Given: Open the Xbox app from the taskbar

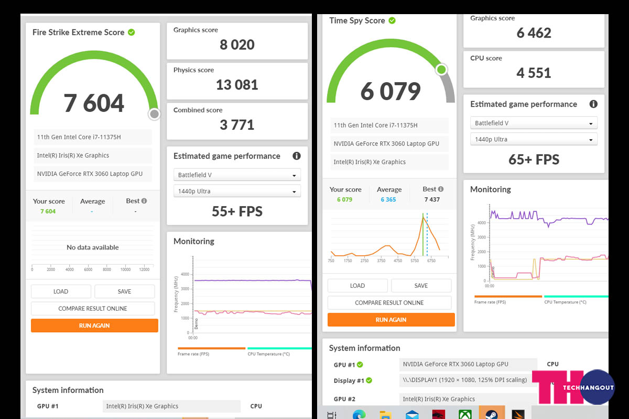Looking at the screenshot, I should pyautogui.click(x=465, y=414).
